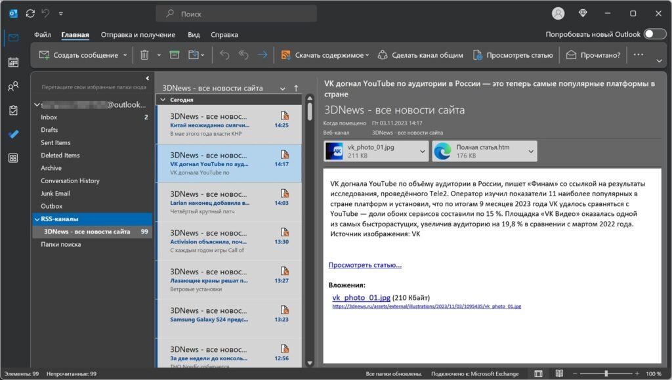The height and width of the screenshot is (380, 672).
Task: Open Move to folder dropdown arrow
Action: (x=203, y=55)
